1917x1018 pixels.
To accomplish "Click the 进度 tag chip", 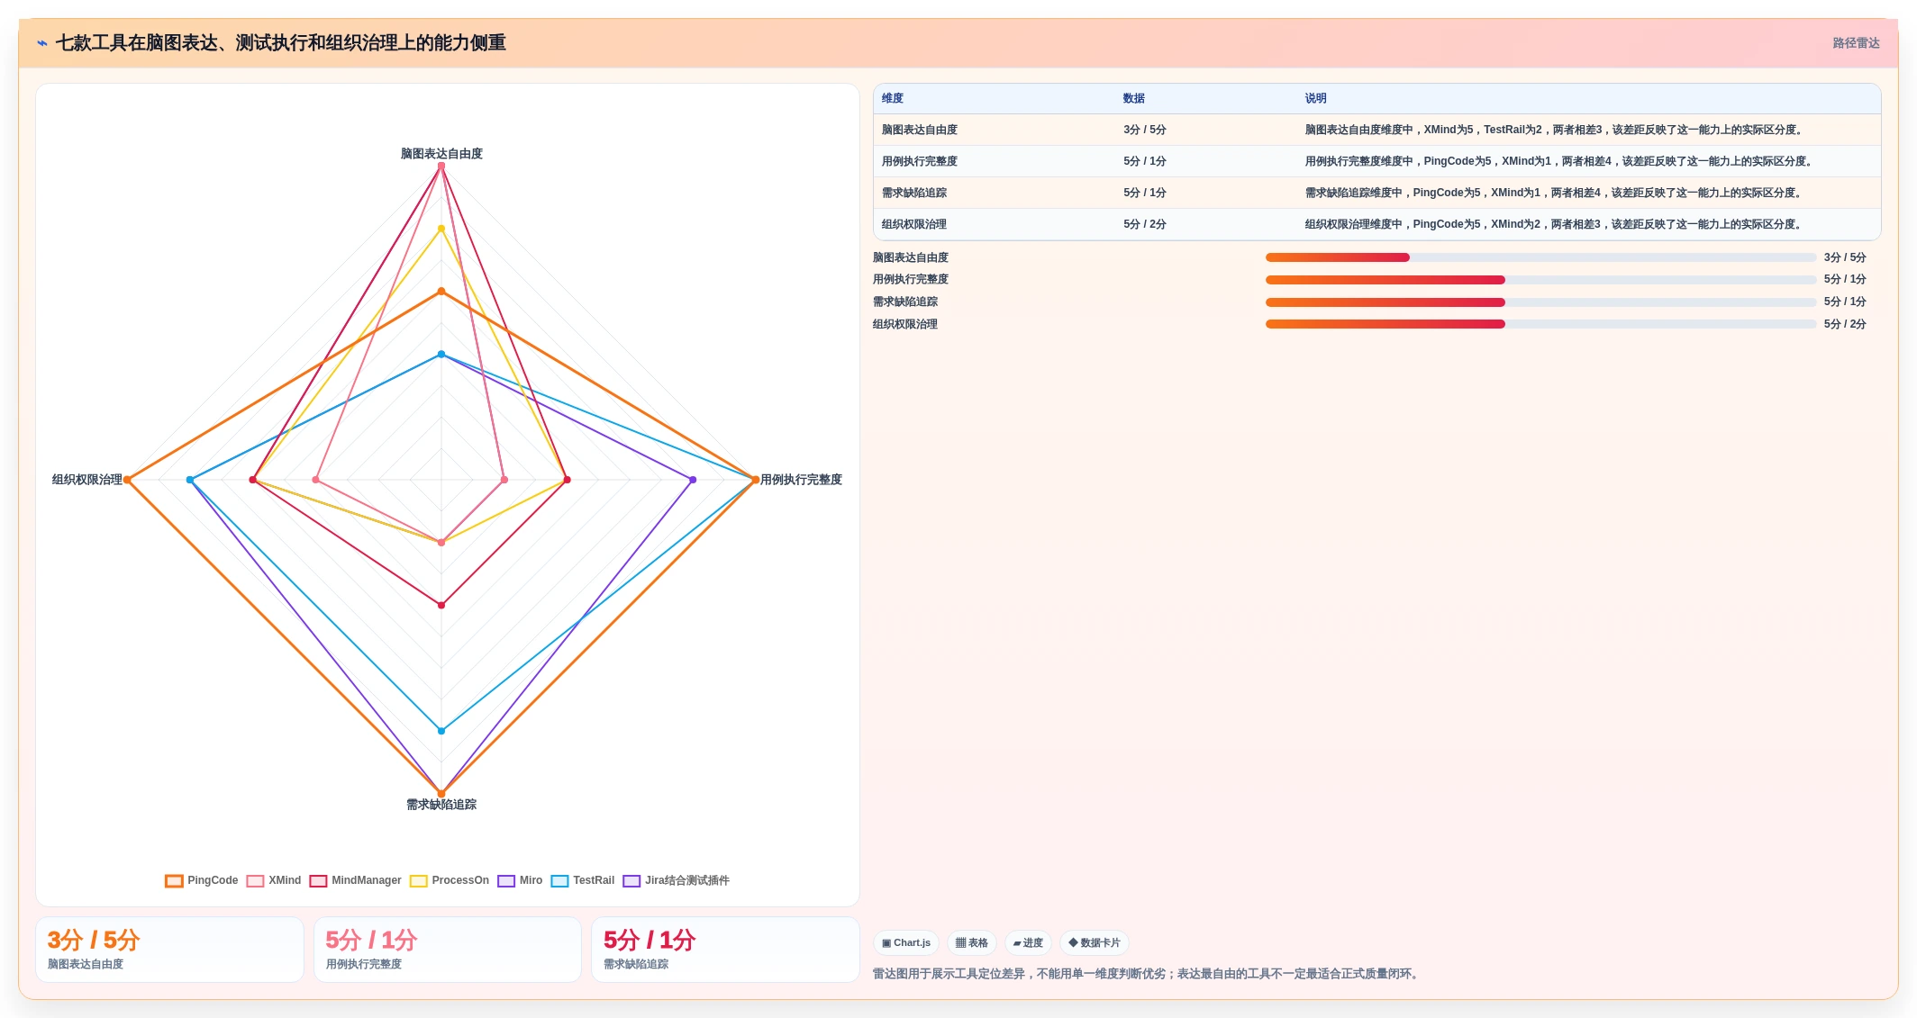I will click(x=1028, y=942).
